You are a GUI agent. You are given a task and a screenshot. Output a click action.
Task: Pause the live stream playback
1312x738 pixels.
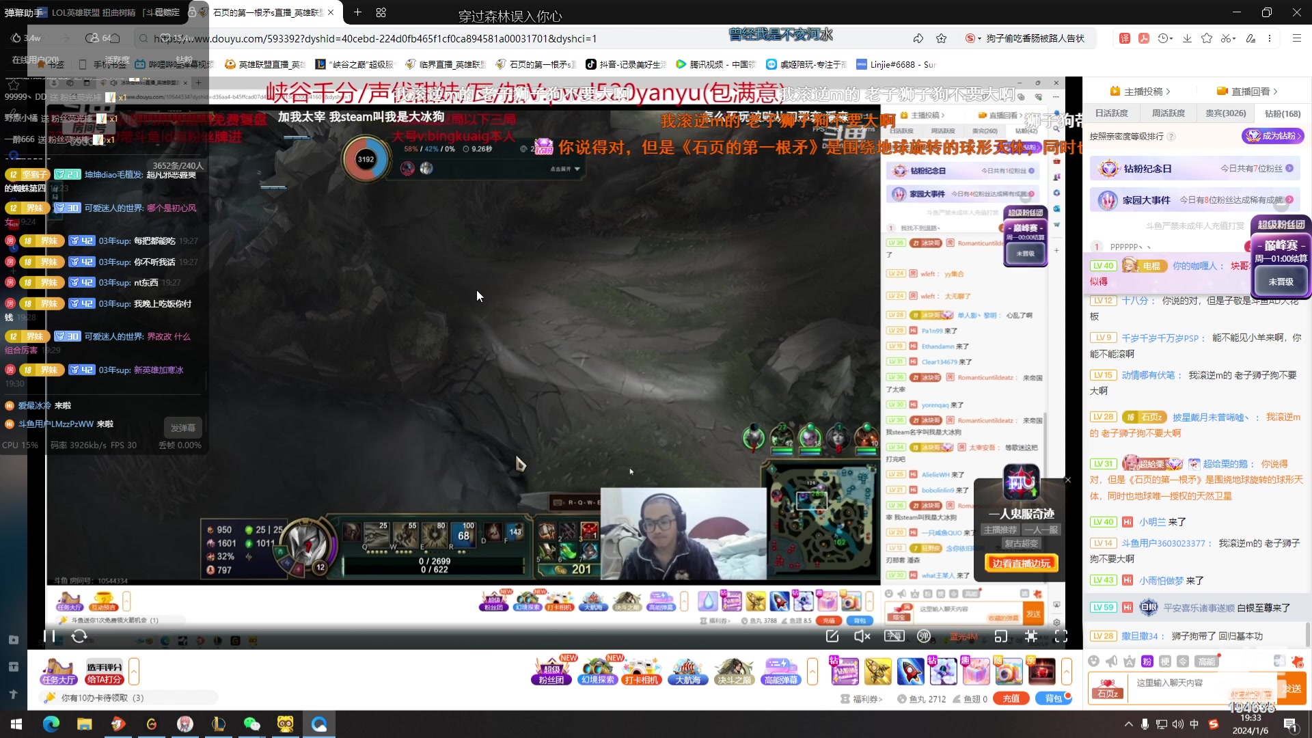click(x=49, y=636)
